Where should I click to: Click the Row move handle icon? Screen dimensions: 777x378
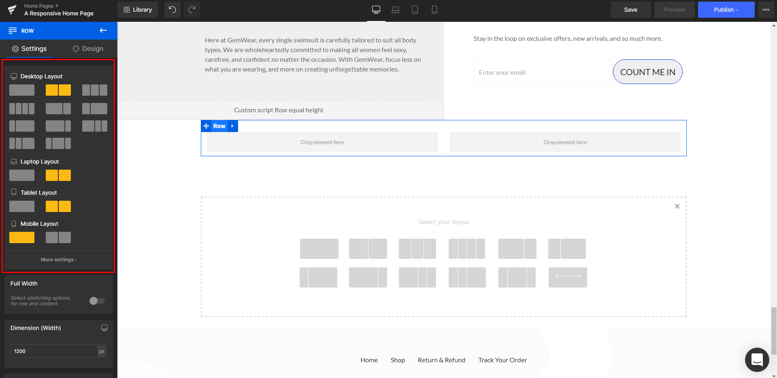[x=206, y=126]
